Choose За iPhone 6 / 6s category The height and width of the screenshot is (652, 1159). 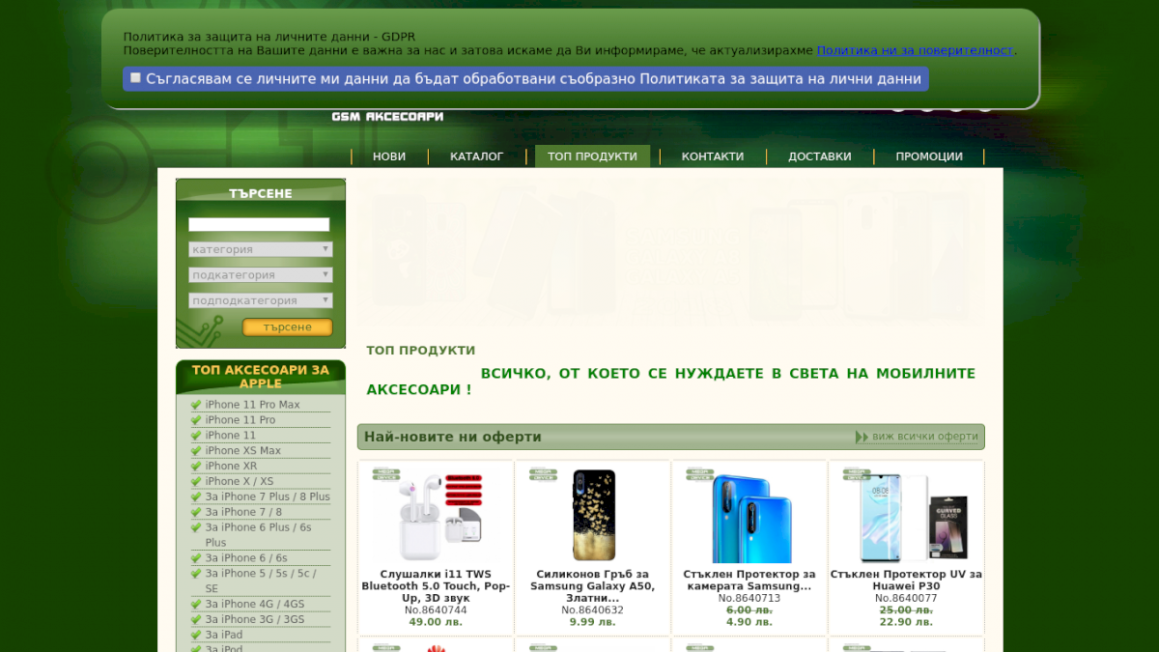pyautogui.click(x=246, y=558)
